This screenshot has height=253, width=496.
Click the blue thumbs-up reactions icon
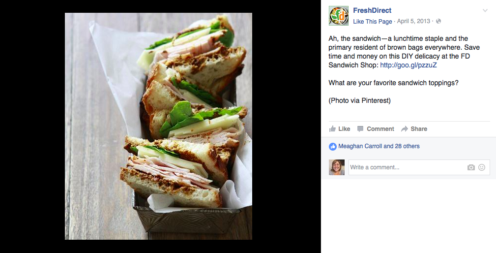(x=332, y=146)
